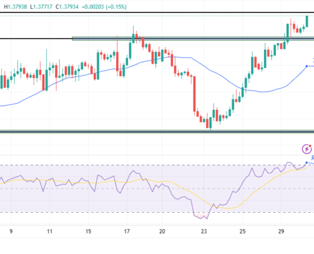
Task: Click date label 11 on time axis
Action: [49, 231]
